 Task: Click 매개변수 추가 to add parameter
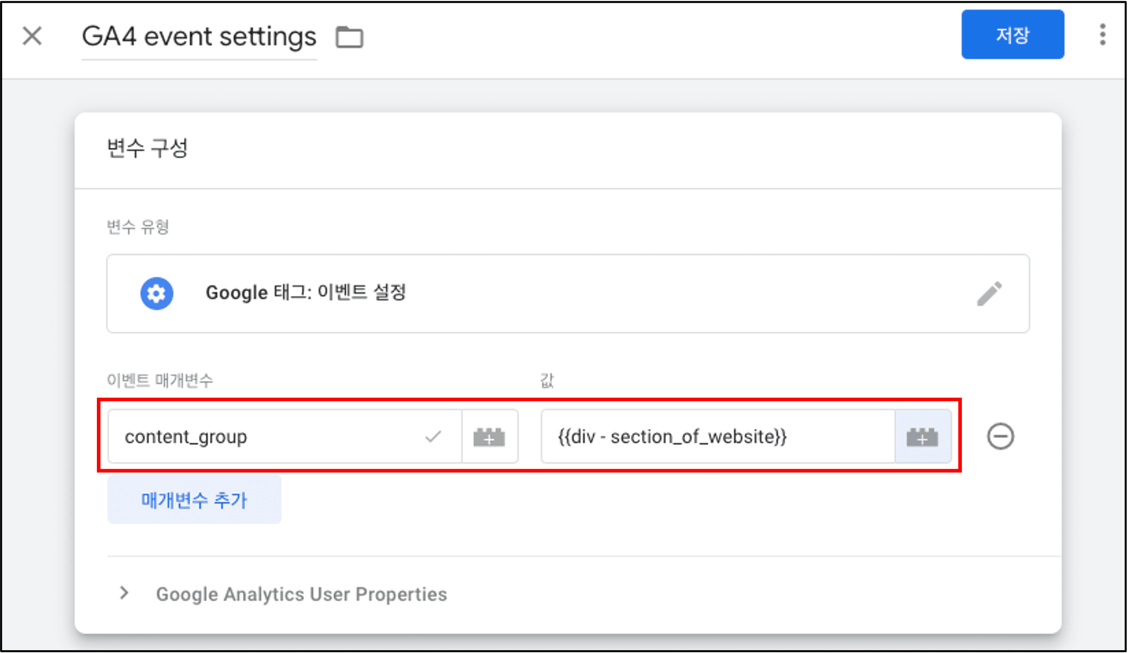click(x=194, y=500)
